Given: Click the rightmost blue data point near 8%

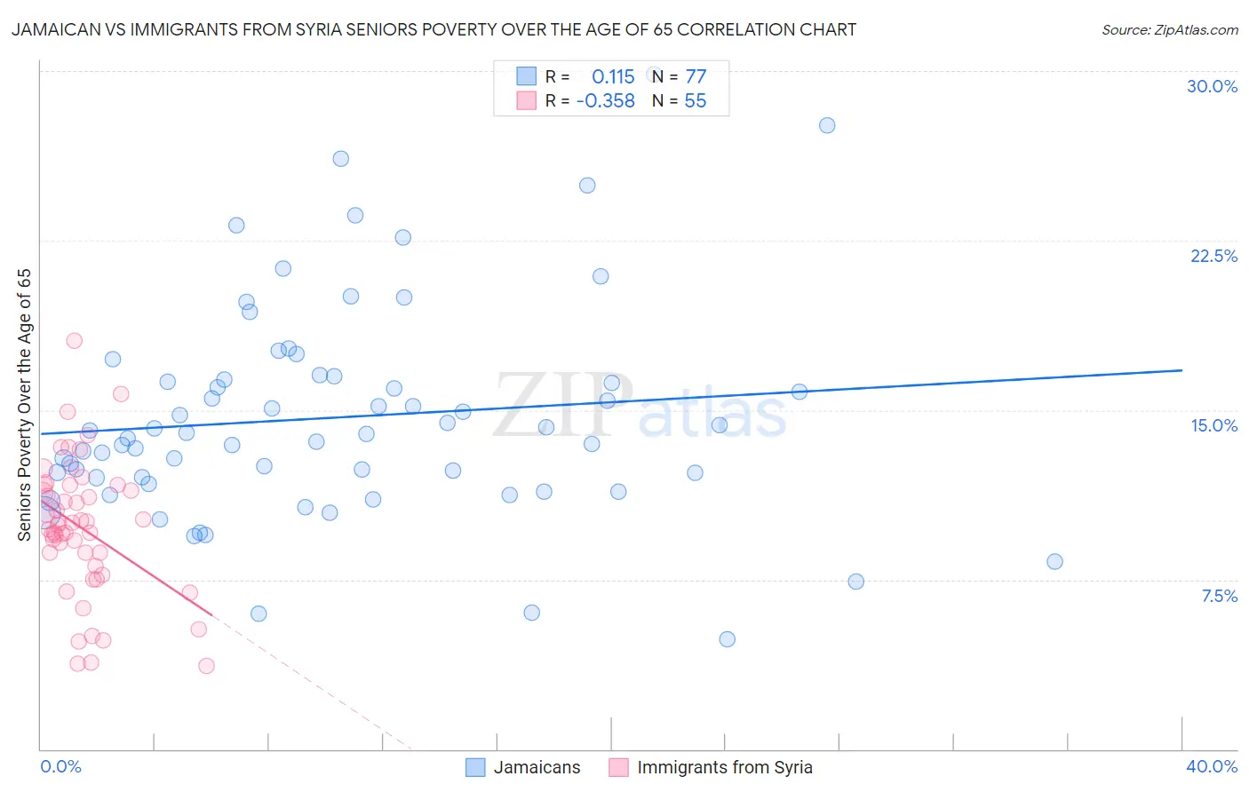Looking at the screenshot, I should coord(1054,561).
